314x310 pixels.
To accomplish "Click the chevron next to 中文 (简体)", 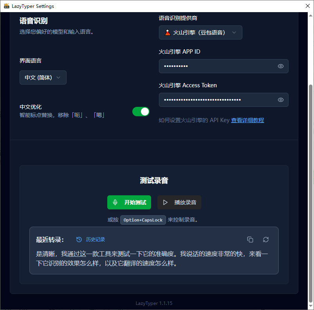I will tap(58, 77).
